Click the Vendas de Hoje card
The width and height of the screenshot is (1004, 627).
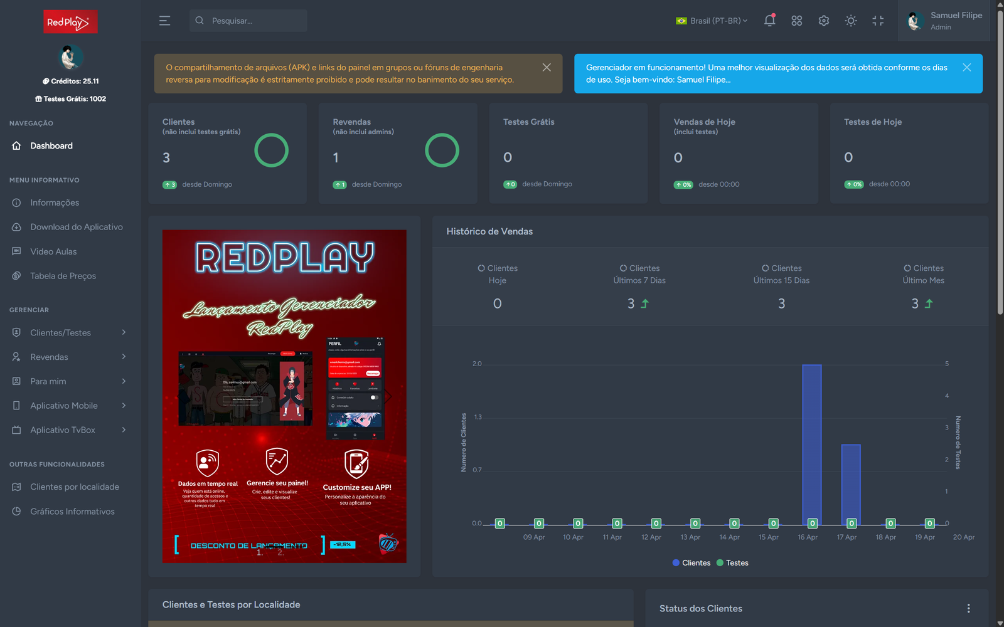[x=739, y=153]
